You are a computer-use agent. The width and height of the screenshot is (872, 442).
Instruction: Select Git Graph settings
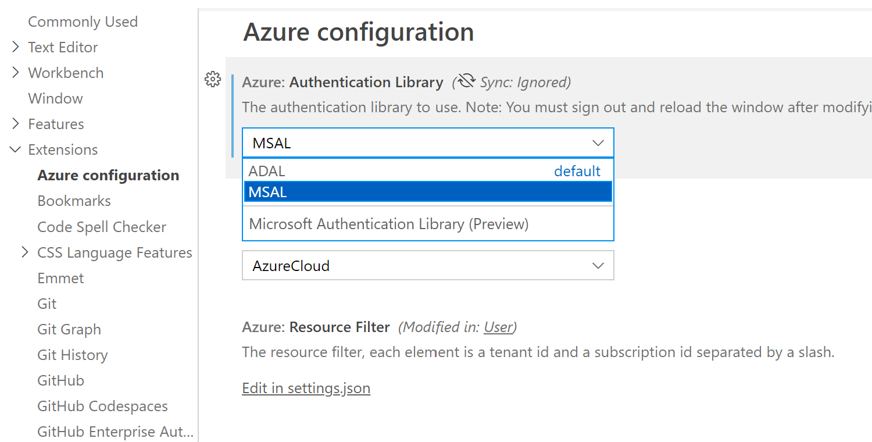69,329
